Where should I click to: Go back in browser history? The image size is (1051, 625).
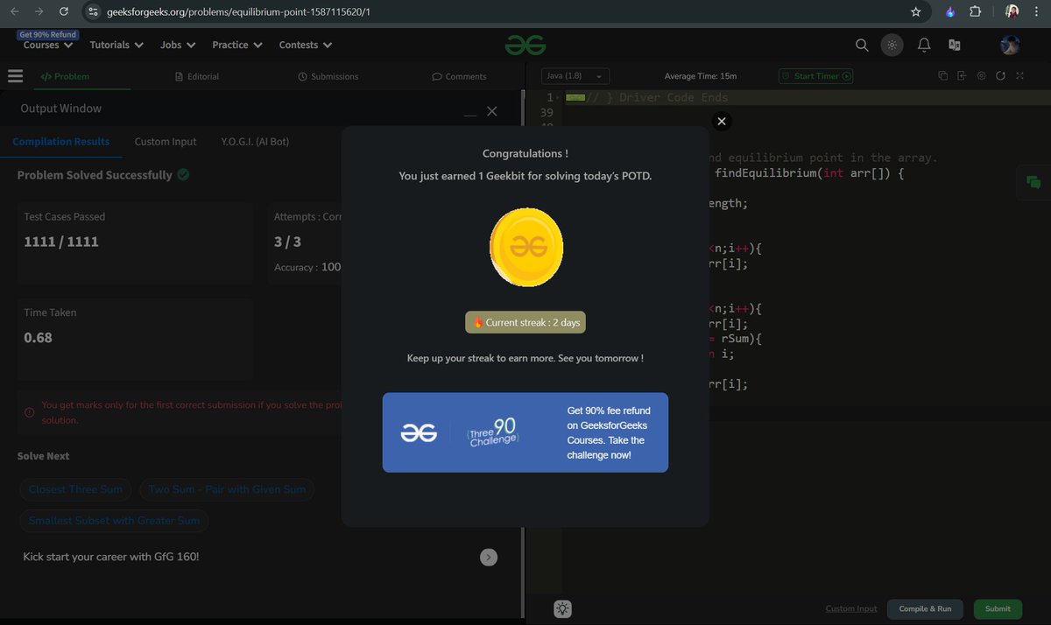(x=13, y=12)
